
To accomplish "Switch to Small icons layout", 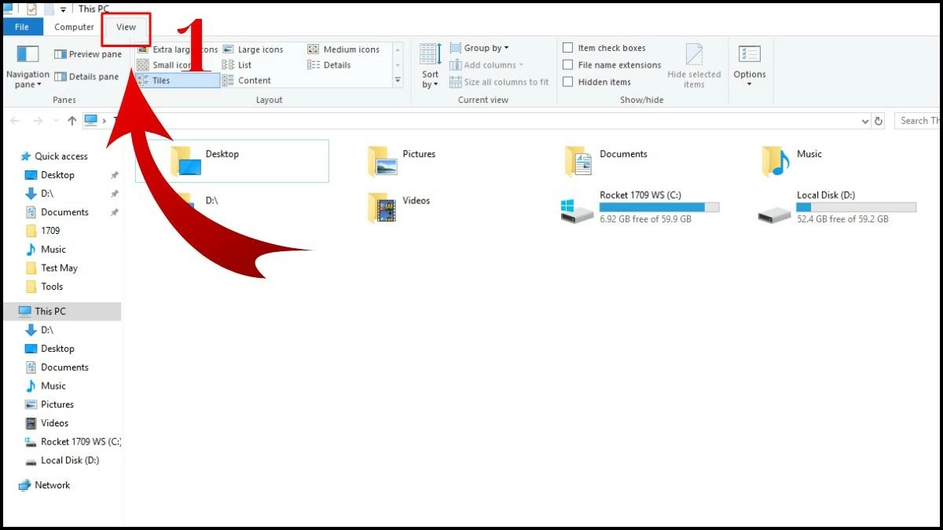I will tap(169, 64).
